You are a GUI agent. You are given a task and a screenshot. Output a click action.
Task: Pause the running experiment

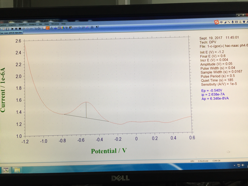point(16,29)
